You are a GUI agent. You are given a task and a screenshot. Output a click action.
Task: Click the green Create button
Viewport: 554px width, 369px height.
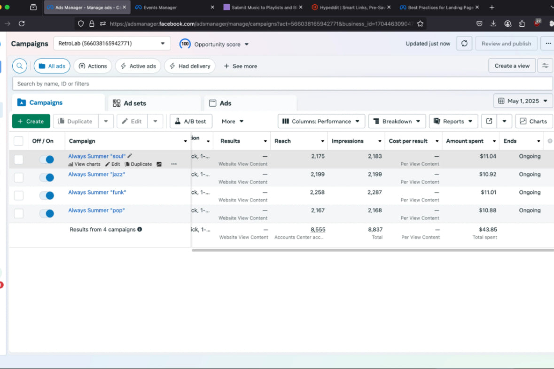tap(31, 121)
